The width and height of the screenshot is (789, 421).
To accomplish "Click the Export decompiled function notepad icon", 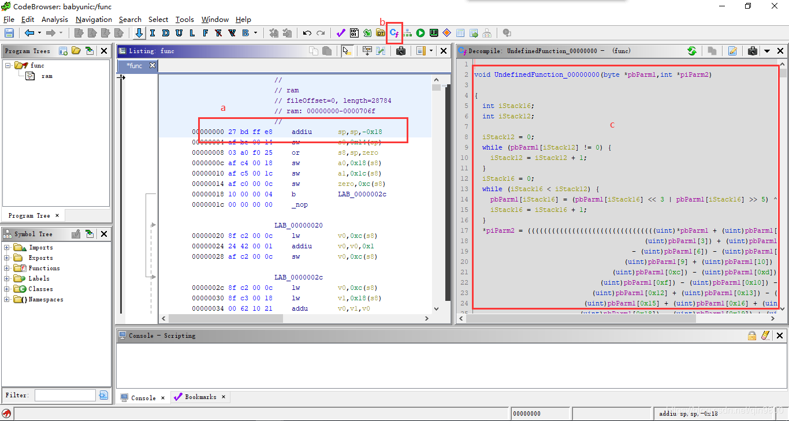I will pyautogui.click(x=732, y=51).
